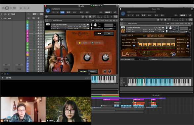This screenshot has height=125, width=194.
Task: Open Kontakt save menu in Cb solo
Action: point(82,17)
